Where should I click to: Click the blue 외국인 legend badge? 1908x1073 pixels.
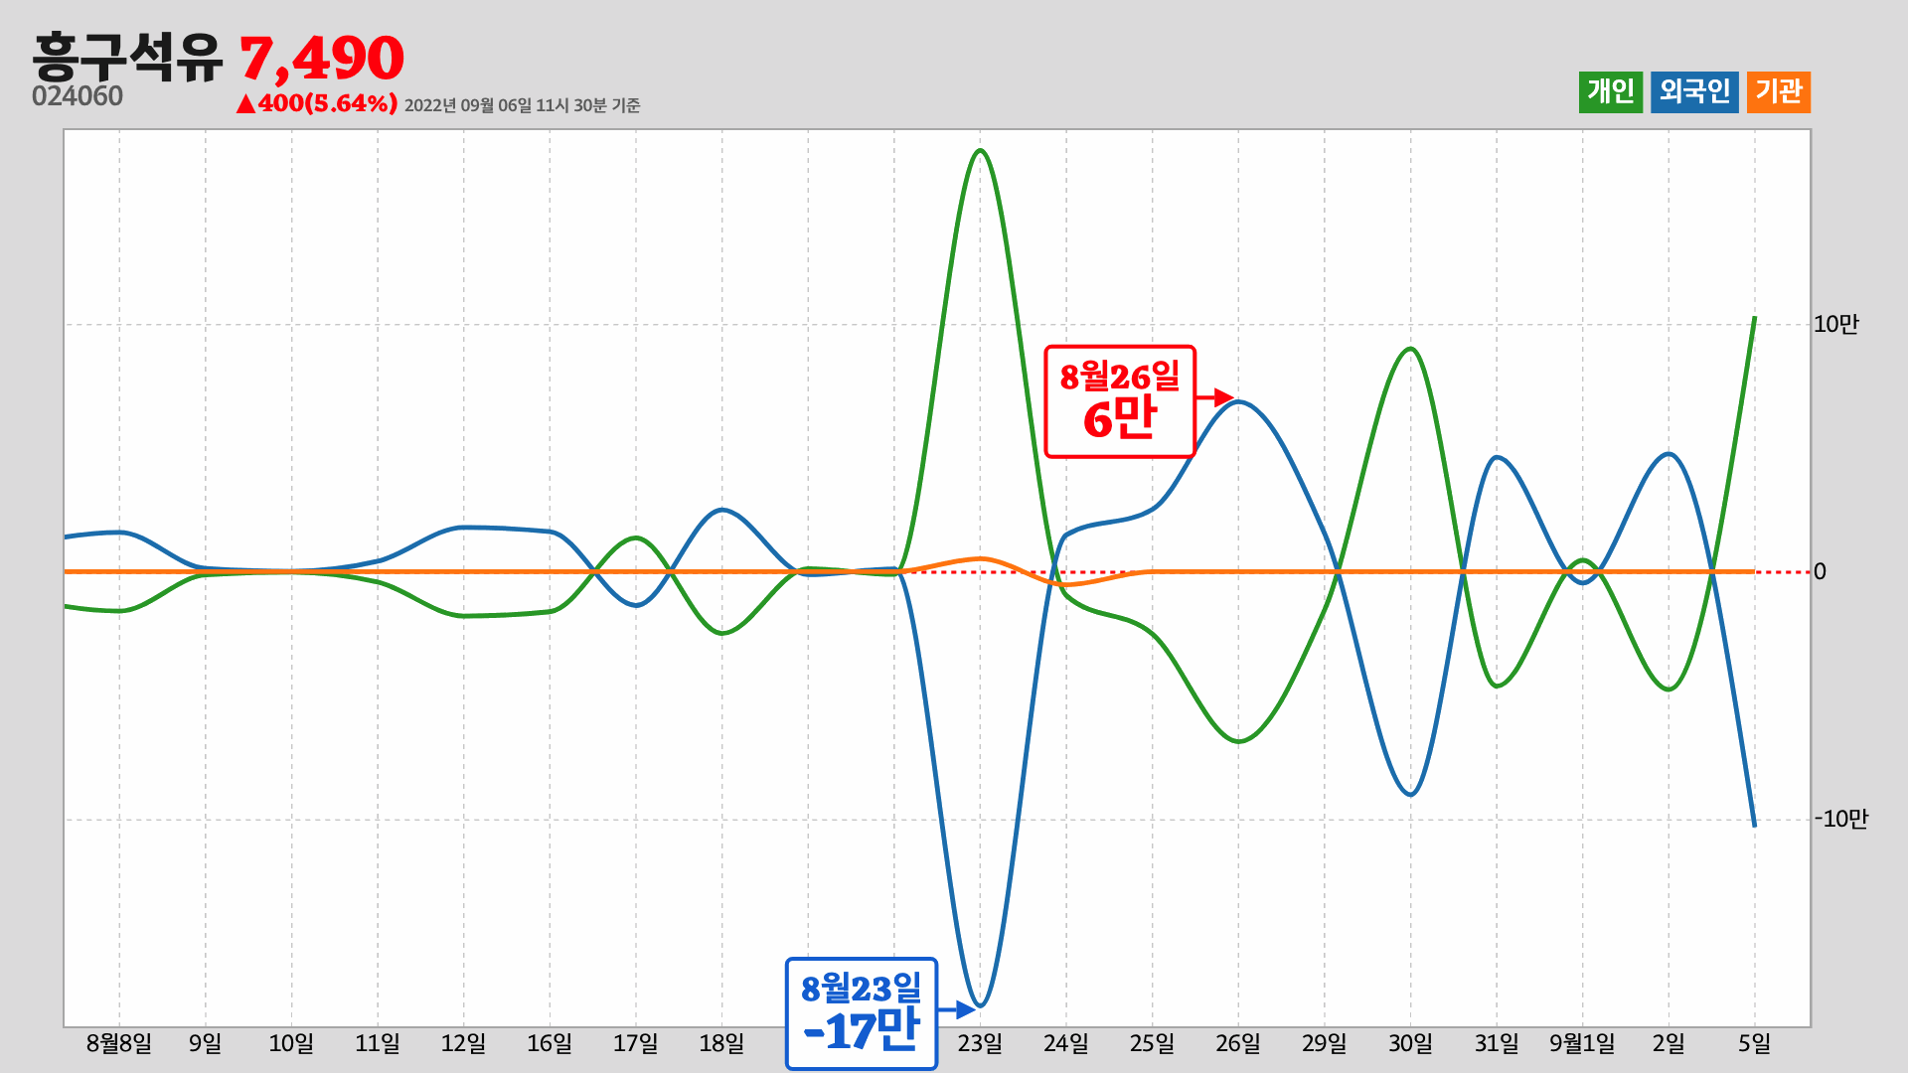[1694, 92]
